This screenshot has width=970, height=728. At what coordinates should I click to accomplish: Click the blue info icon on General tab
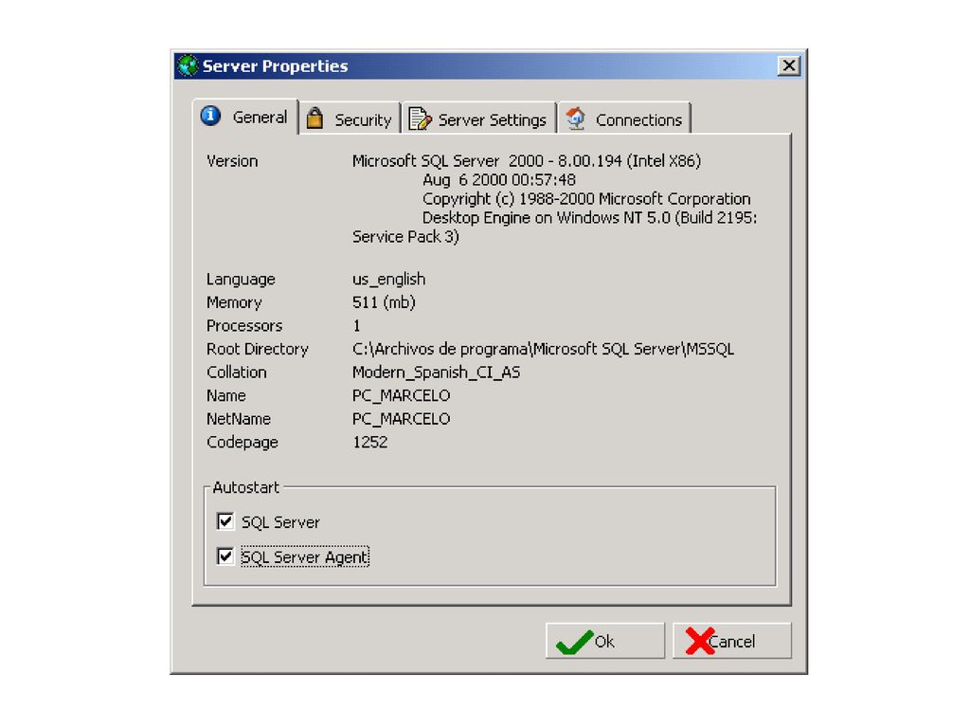click(x=210, y=116)
